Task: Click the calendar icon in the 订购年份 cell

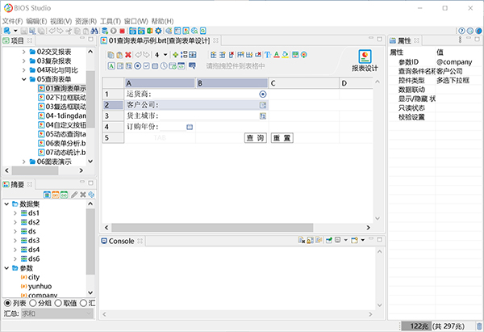Action: pos(190,127)
